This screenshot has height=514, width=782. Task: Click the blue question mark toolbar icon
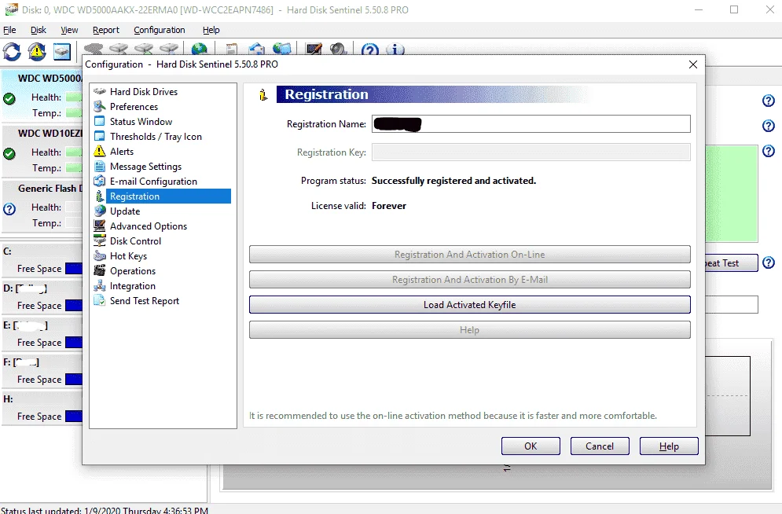(370, 50)
